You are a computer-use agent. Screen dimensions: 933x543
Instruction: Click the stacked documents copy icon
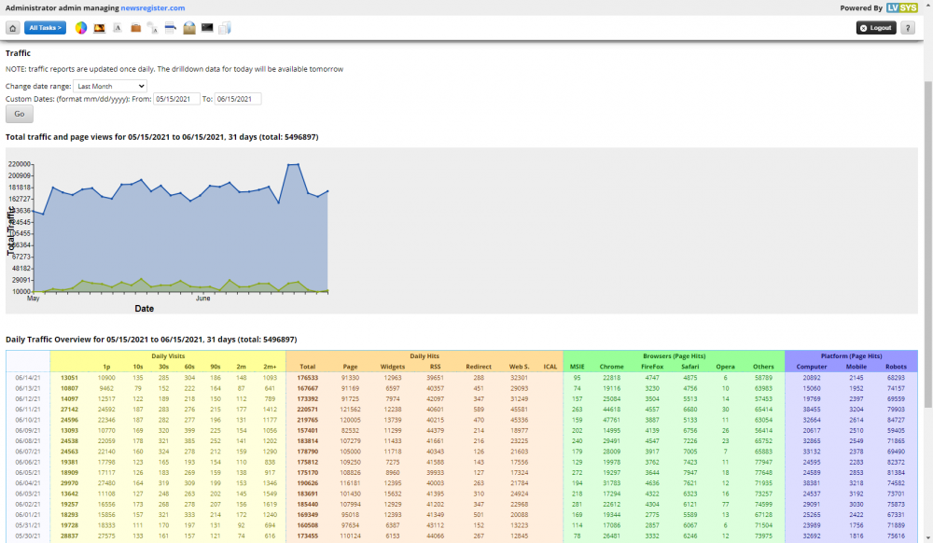225,28
